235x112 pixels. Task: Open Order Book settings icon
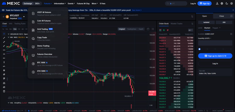(192, 24)
